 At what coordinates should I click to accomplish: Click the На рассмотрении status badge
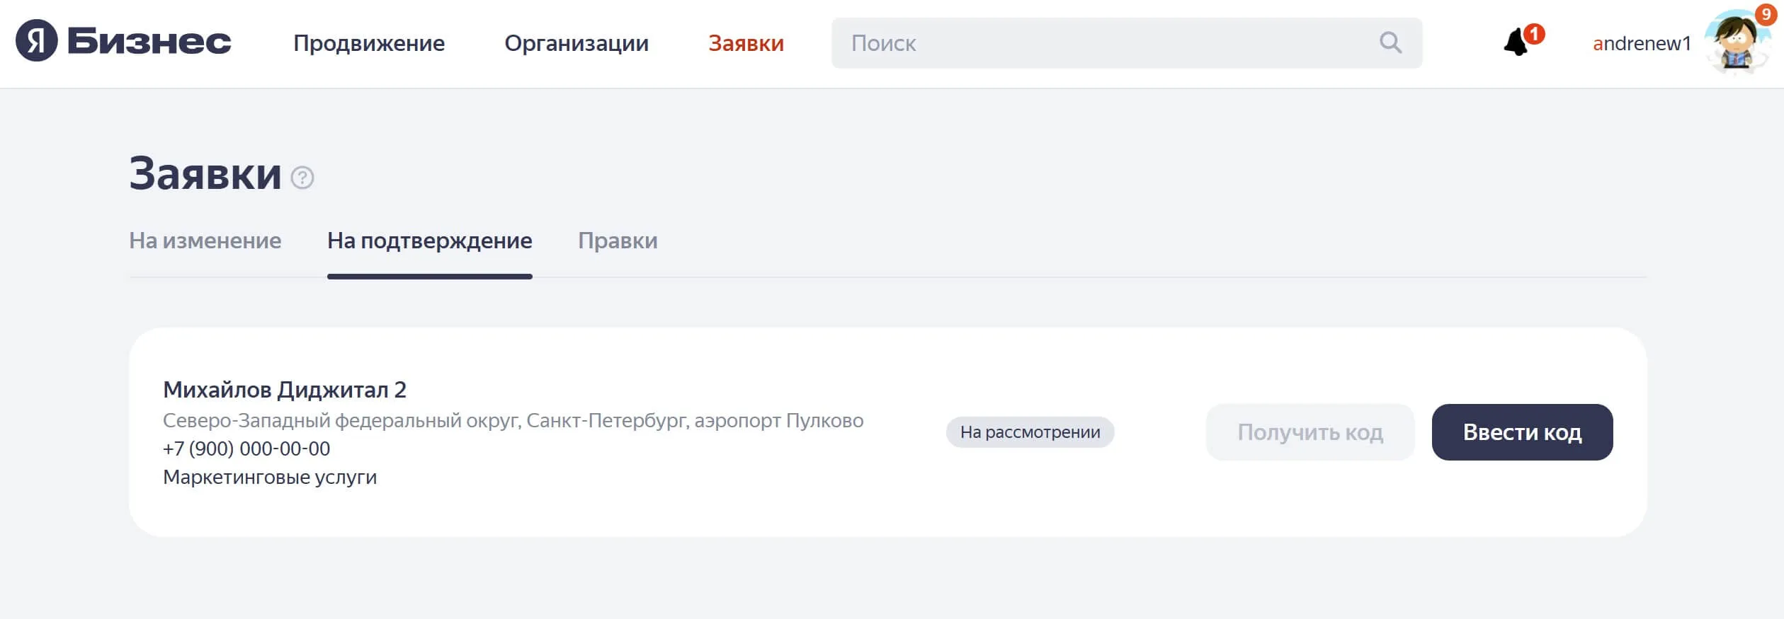point(1030,432)
